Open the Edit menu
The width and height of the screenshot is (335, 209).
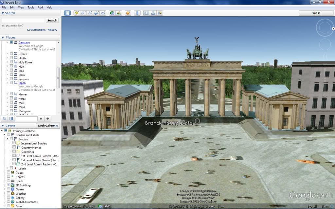12,7
